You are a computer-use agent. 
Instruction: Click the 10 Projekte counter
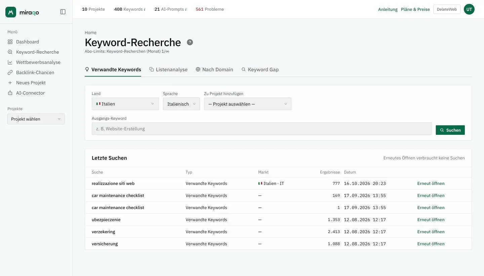click(93, 9)
